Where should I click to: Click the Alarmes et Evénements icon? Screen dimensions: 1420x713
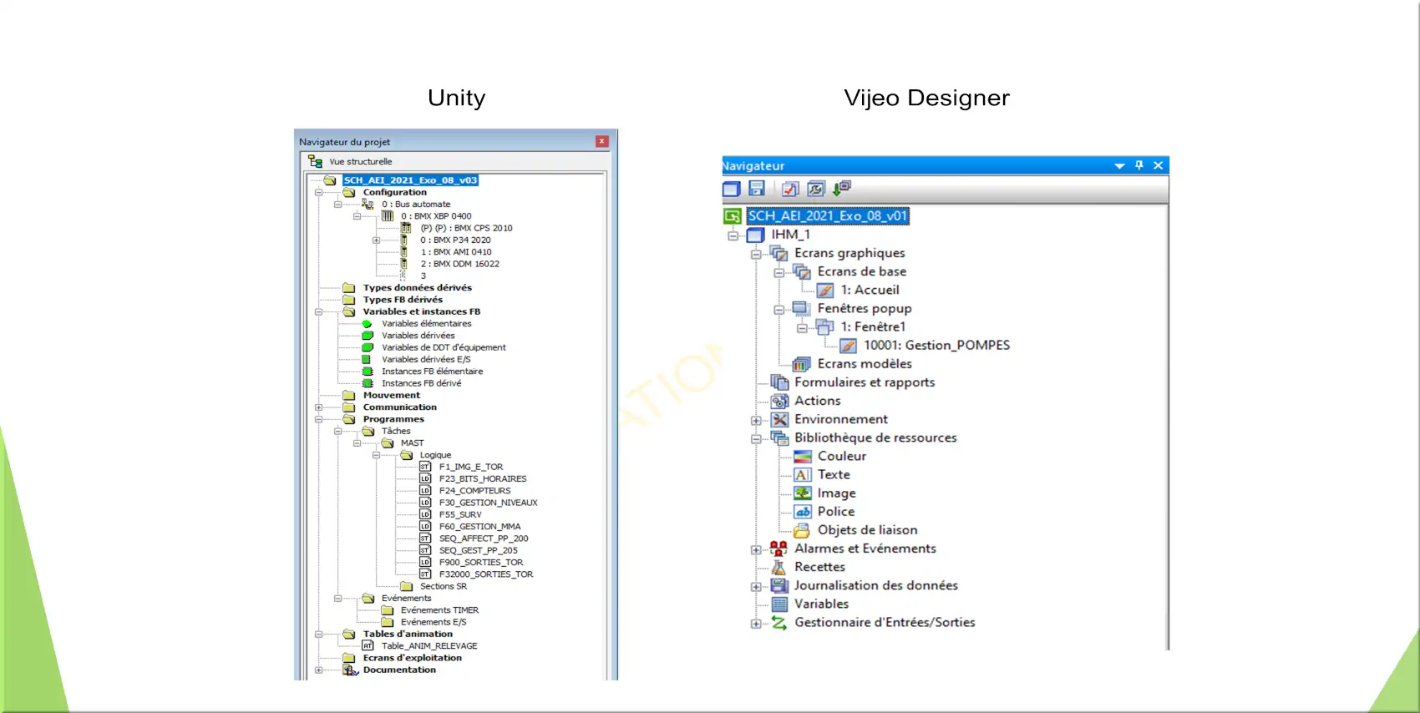[x=778, y=549]
